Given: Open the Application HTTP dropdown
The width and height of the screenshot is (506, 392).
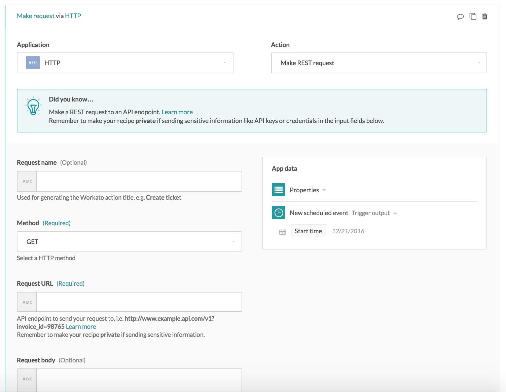Looking at the screenshot, I should point(225,63).
